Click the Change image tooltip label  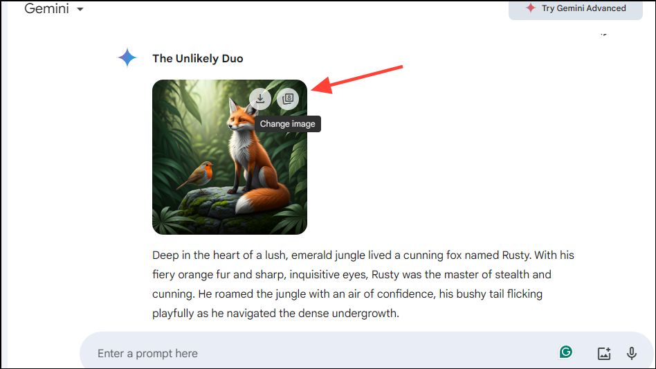point(288,124)
